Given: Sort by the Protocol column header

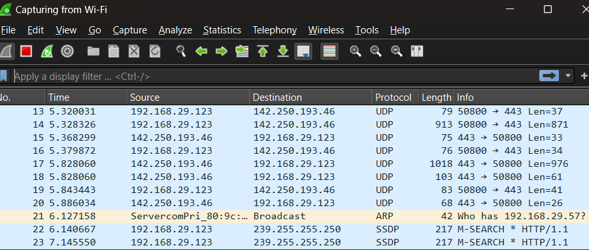Looking at the screenshot, I should coord(395,98).
